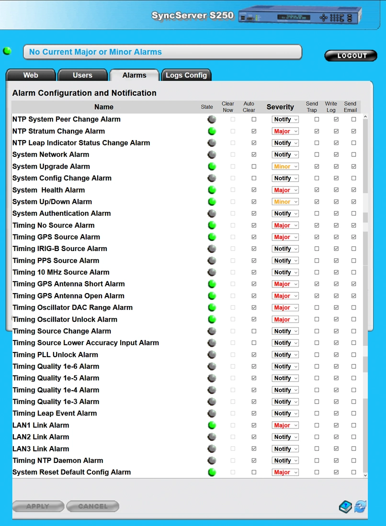This screenshot has width=386, height=526.
Task: Click state indicator for System Network Alarm
Action: (212, 154)
